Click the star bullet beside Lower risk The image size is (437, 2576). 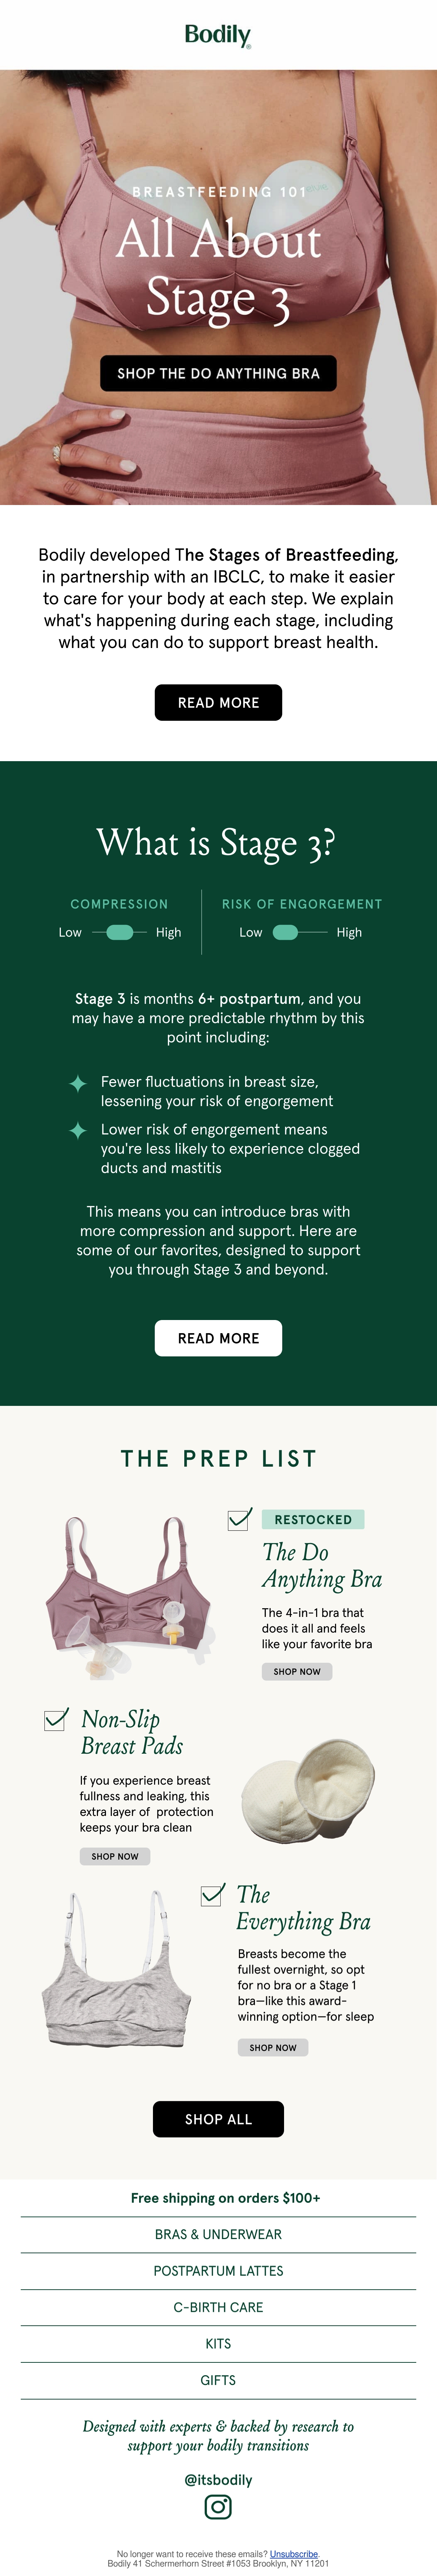pyautogui.click(x=77, y=1130)
